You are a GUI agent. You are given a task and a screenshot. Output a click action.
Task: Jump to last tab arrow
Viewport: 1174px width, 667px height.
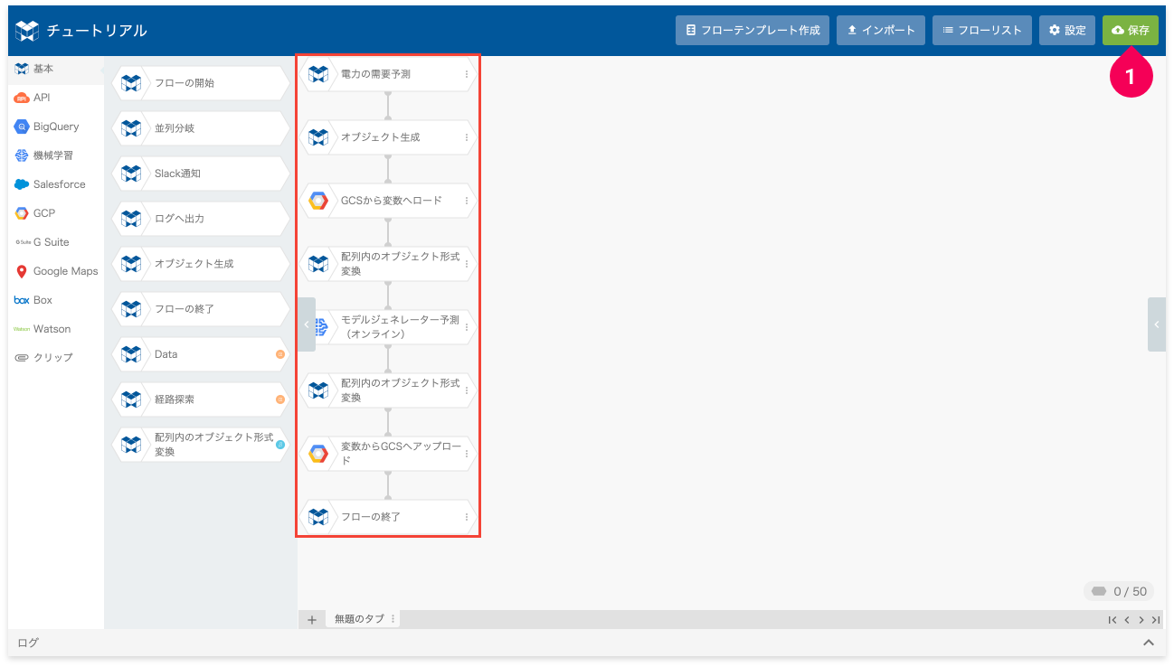coord(1156,620)
